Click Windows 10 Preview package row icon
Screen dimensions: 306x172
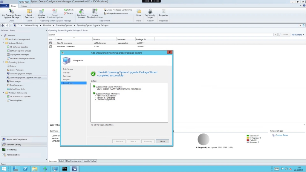tap(50, 46)
